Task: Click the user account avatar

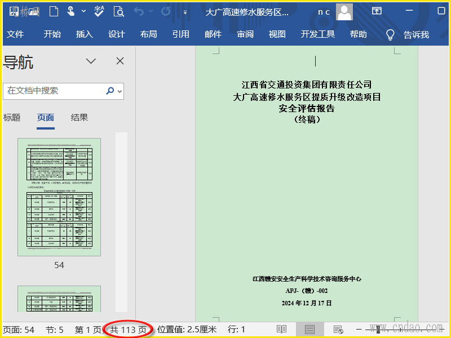Action: pyautogui.click(x=344, y=12)
